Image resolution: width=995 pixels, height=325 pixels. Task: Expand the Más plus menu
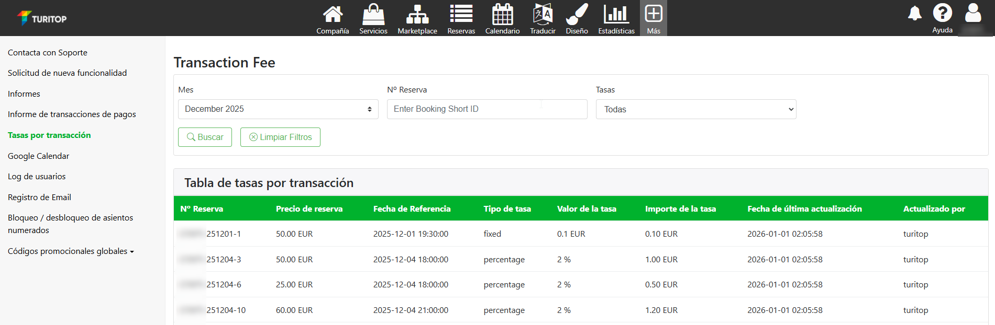[x=653, y=15]
